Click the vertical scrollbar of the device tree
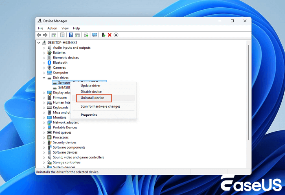The image size is (285, 195). 248,92
